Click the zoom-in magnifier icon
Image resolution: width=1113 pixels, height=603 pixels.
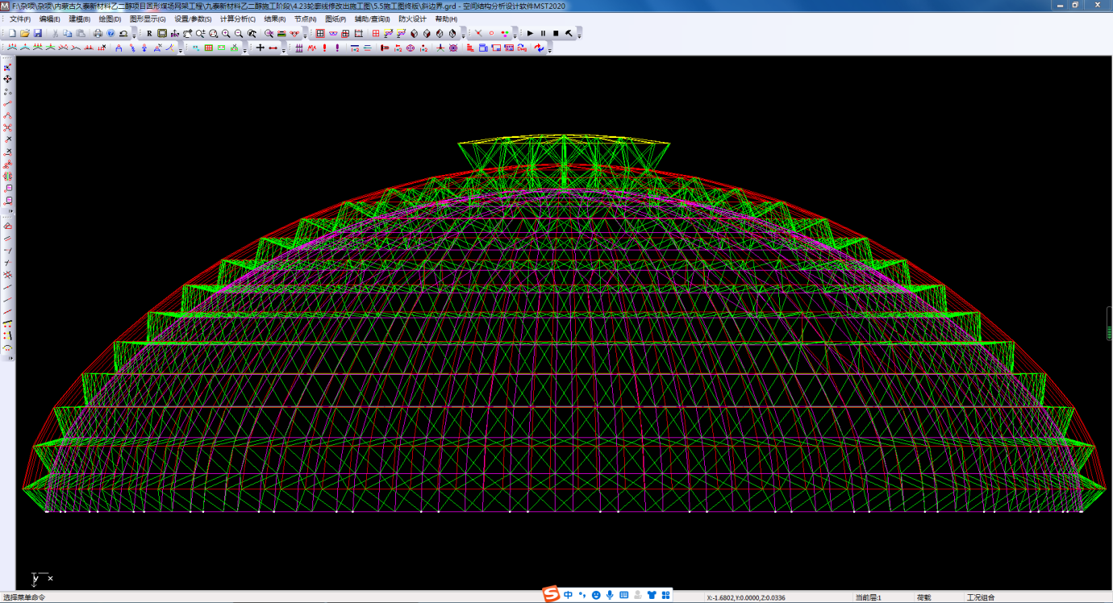[226, 34]
